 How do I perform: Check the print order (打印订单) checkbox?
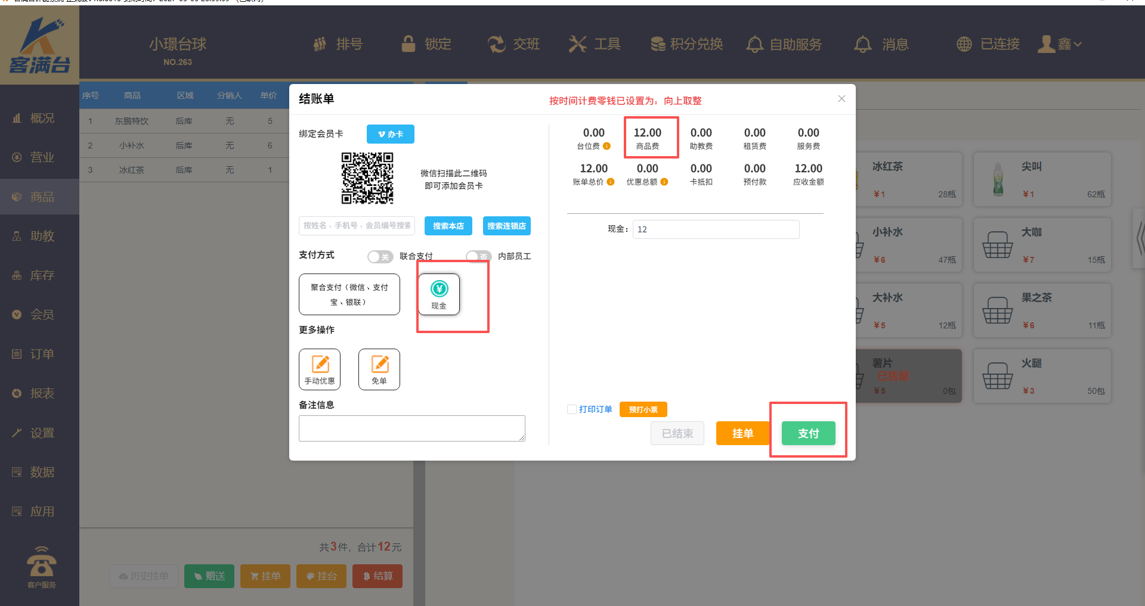tap(572, 409)
